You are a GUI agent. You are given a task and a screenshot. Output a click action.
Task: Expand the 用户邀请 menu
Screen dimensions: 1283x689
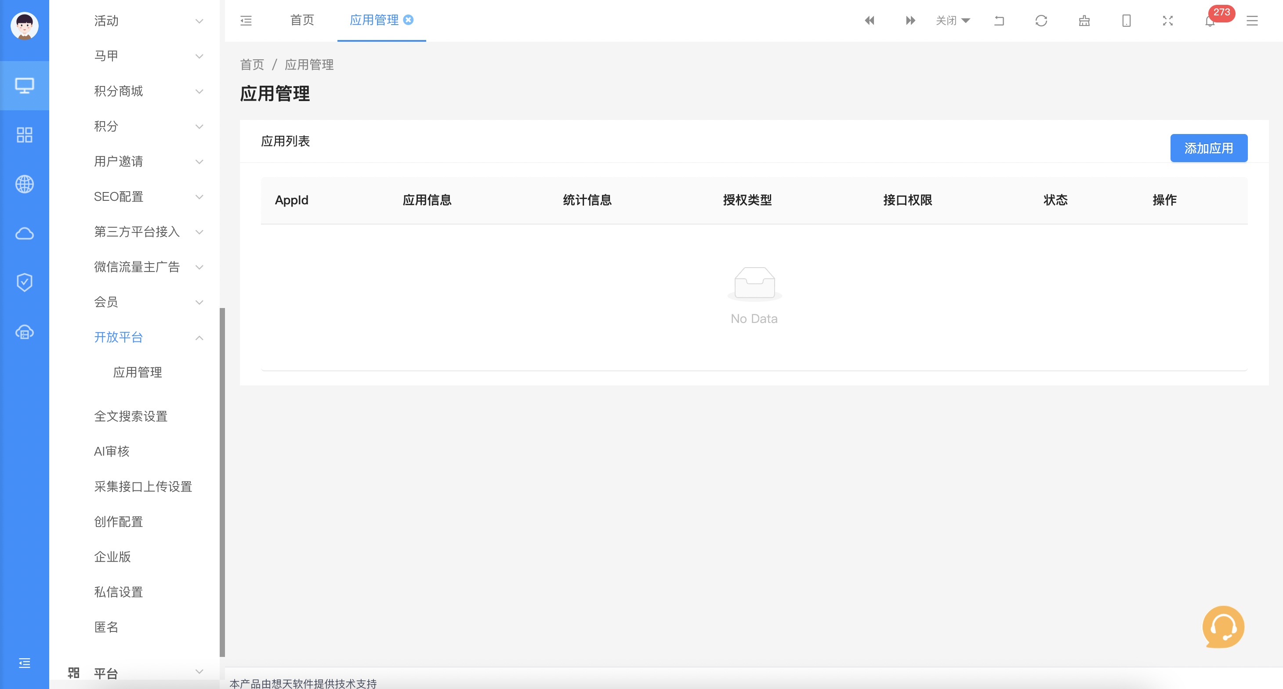134,161
